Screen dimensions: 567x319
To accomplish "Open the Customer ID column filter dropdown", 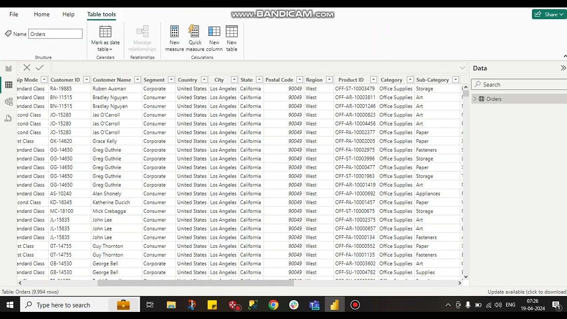I will pos(86,80).
